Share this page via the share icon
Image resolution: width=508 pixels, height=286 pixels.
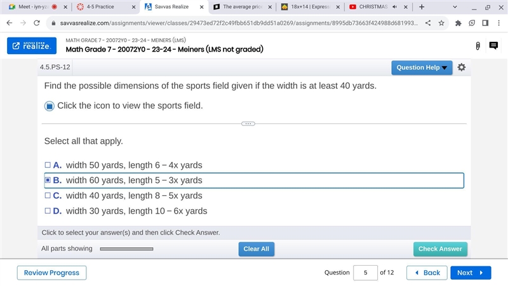point(428,23)
